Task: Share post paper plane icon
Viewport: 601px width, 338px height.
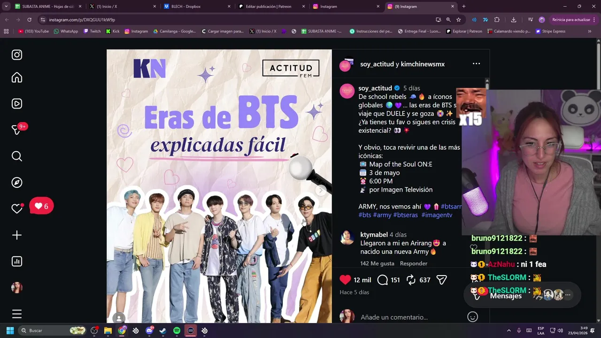Action: coord(441,280)
